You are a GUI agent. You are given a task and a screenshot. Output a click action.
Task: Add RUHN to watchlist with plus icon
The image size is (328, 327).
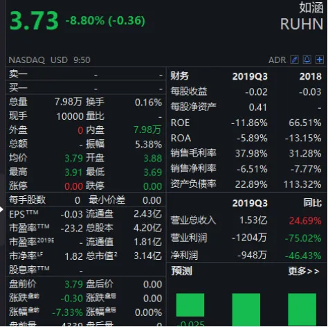point(320,60)
